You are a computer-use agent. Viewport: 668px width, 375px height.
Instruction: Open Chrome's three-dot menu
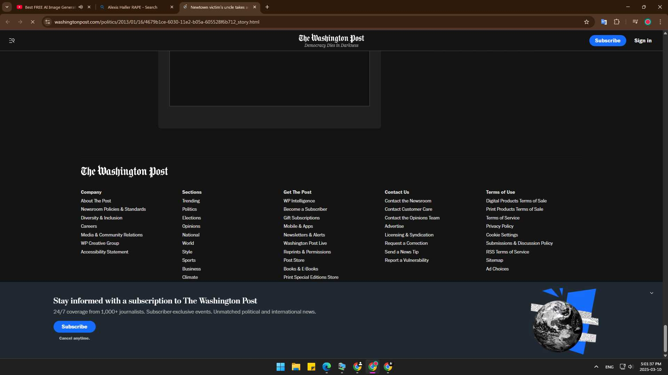tap(660, 22)
